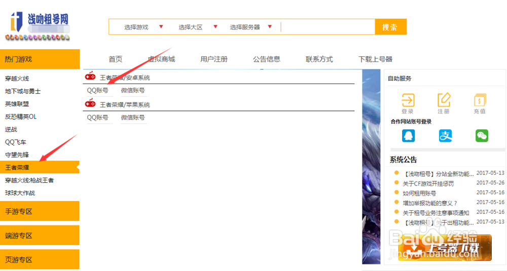The height and width of the screenshot is (271, 507).
Task: Click the search text input field
Action: tap(328, 27)
